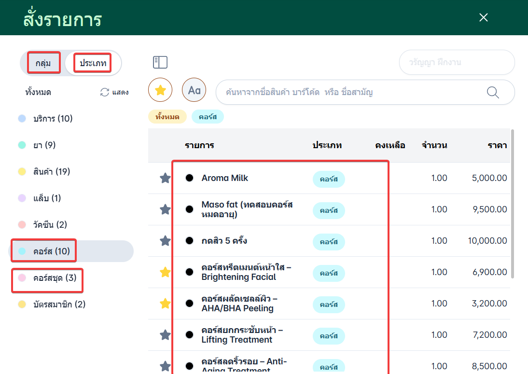The image size is (528, 374).
Task: Toggle favorite star for Aroma Milk
Action: (165, 178)
